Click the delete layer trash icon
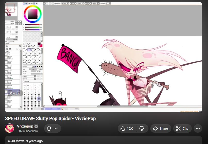Image resolution: width=208 pixels, height=144 pixels. 10,49
